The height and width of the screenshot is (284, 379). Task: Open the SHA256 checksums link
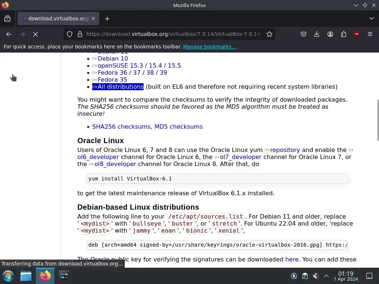tap(121, 126)
